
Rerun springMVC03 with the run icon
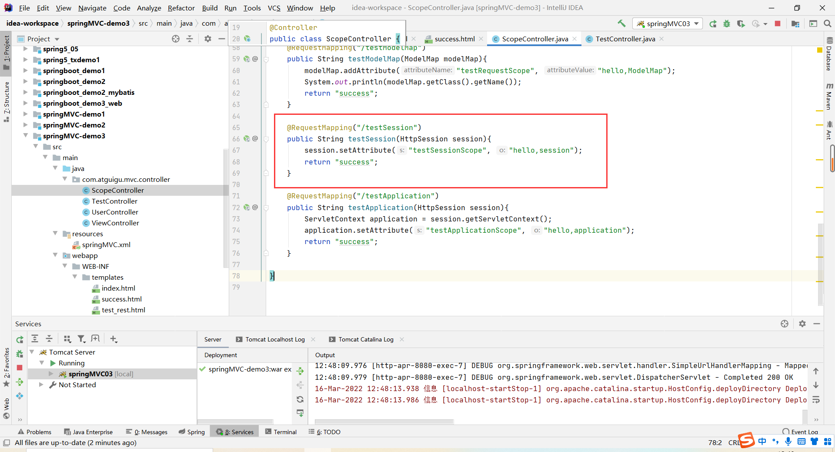(713, 23)
